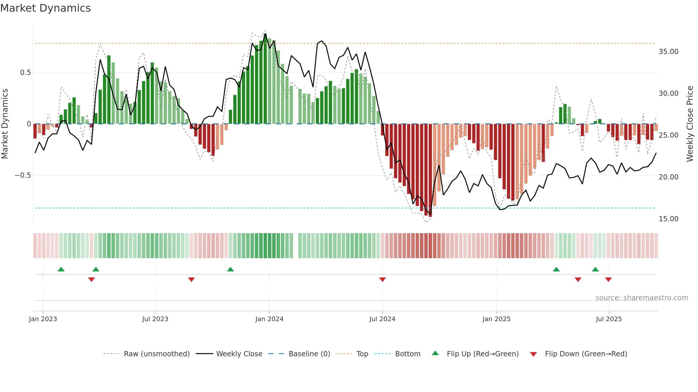Viewport: 698px width, 392px height.
Task: Select the red flip-down marker at Jul 2024
Action: point(382,279)
